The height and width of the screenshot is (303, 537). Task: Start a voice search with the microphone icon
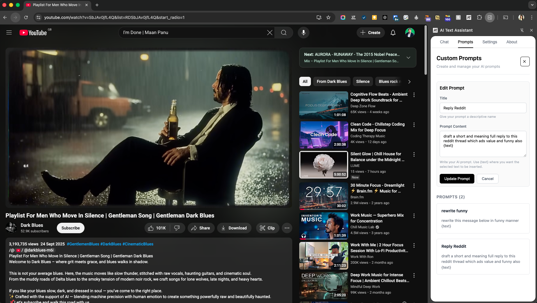tap(303, 33)
